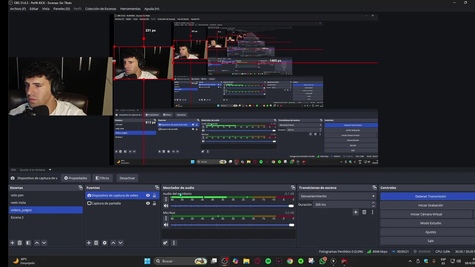Open the Editar menu
Screen dimensions: 475x267
[x=34, y=9]
